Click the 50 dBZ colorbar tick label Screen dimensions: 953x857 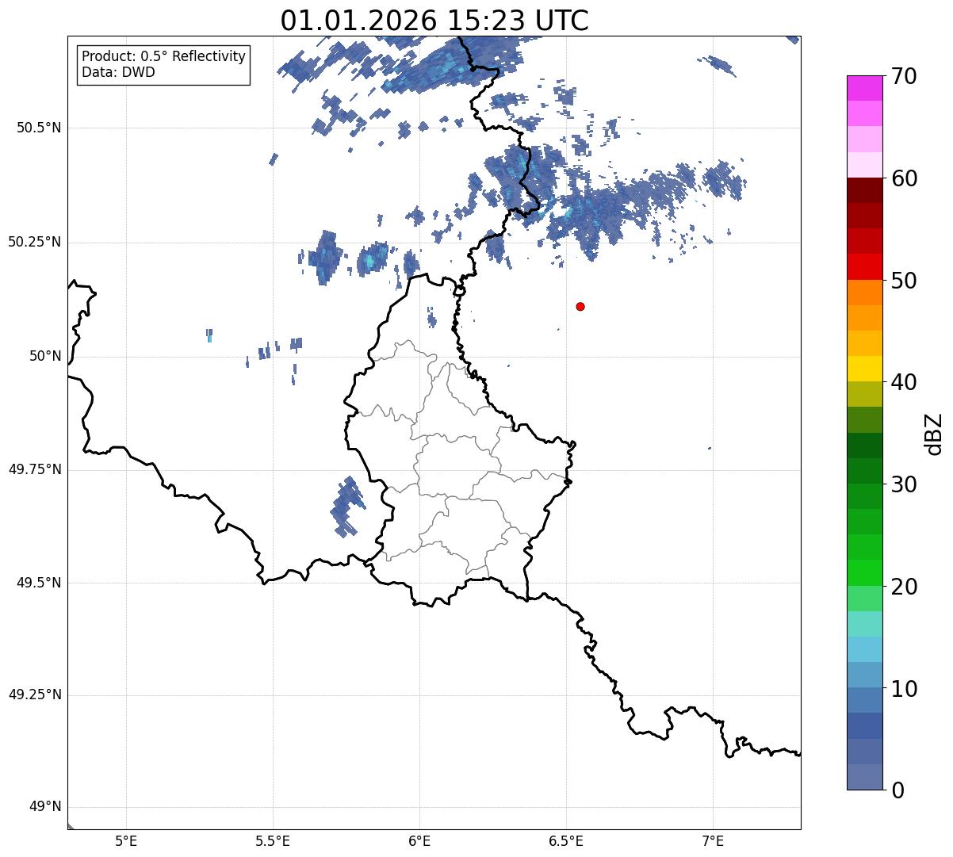pos(904,281)
